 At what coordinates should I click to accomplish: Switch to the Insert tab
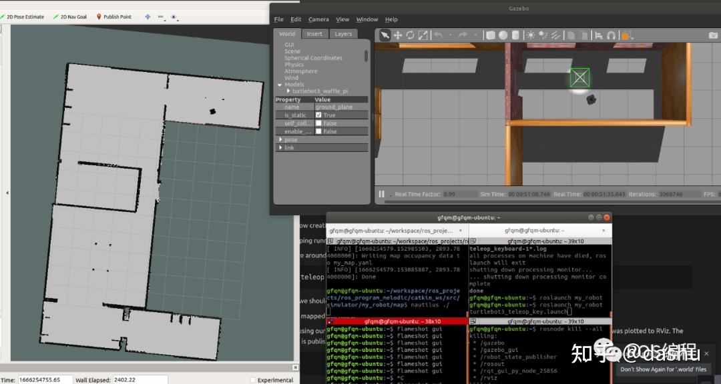point(314,34)
